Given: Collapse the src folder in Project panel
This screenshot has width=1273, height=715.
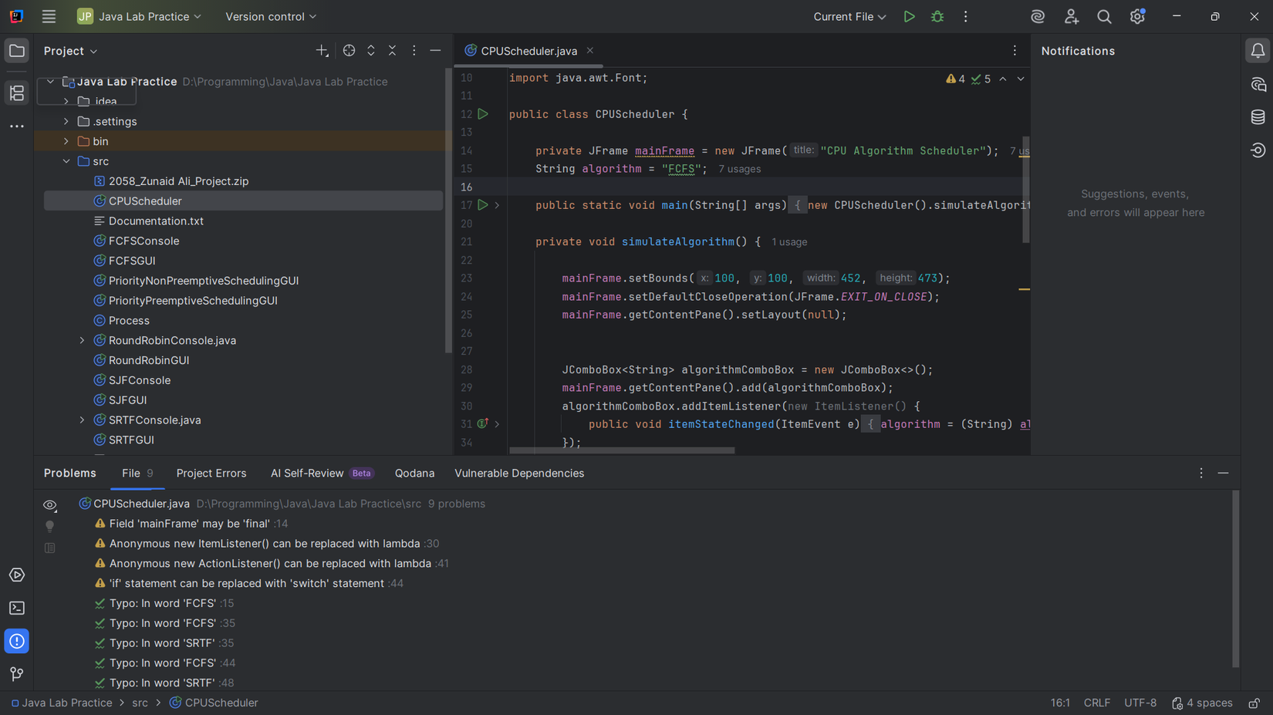Looking at the screenshot, I should coord(66,160).
